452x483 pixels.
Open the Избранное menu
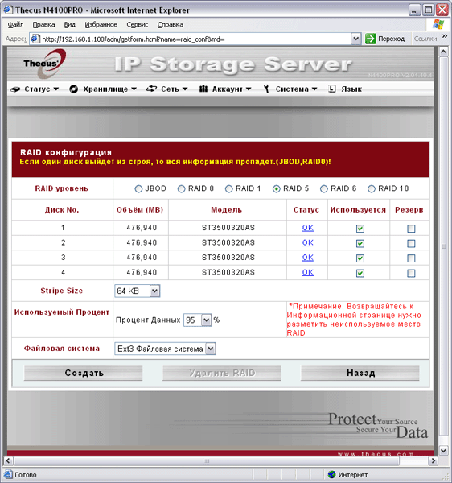coord(101,25)
